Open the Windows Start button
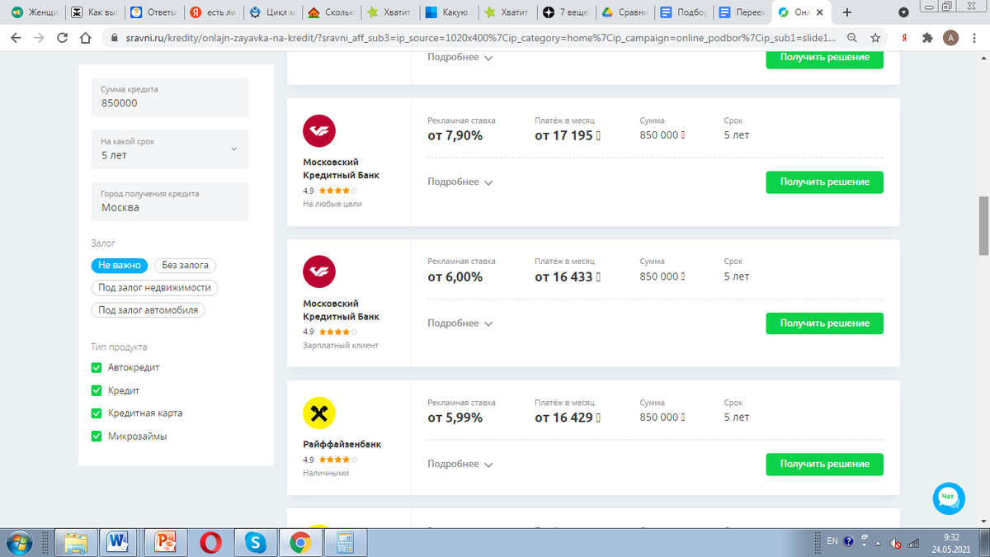 18,542
